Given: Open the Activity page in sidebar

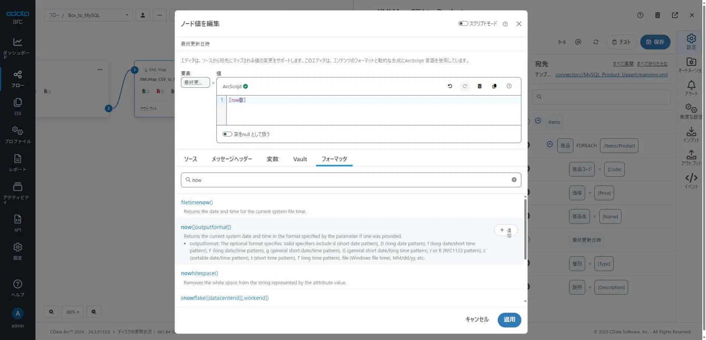Looking at the screenshot, I should 17,192.
